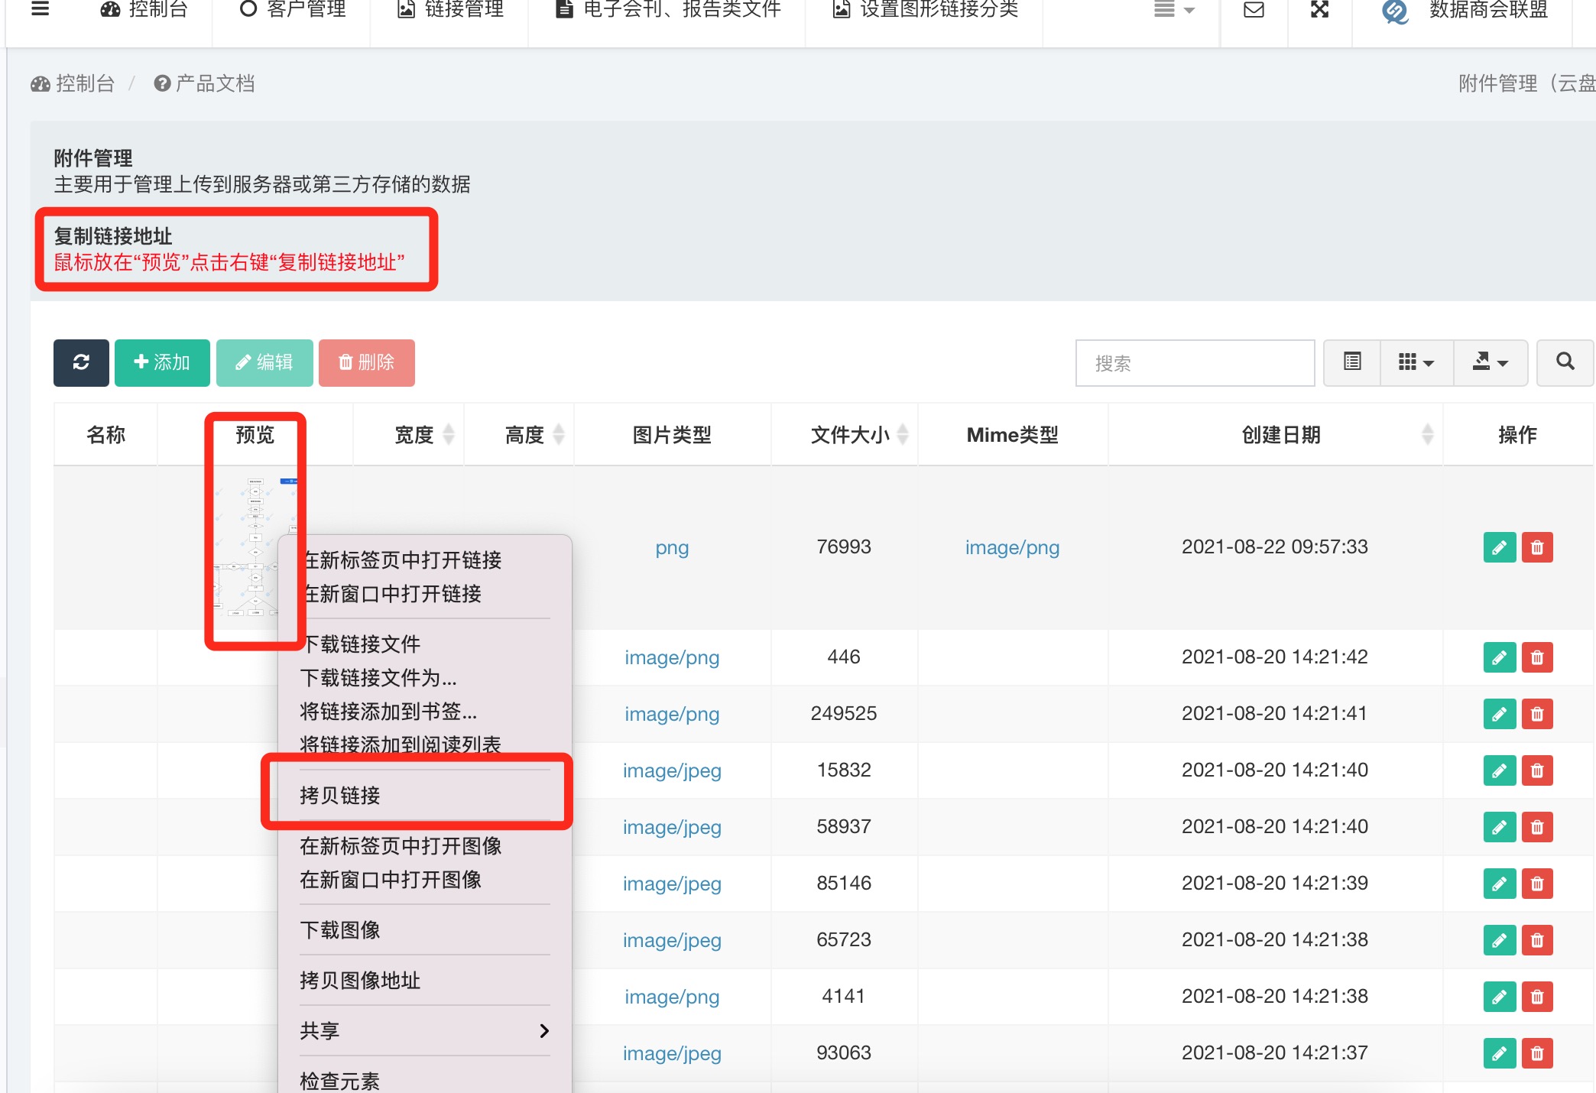Click green edit icon for 93063 row
Screen dimensions: 1596x1093
[1499, 1053]
